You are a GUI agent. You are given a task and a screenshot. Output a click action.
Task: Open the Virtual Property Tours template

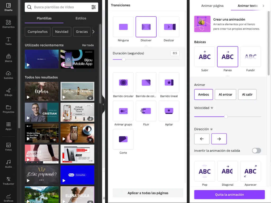[x=78, y=112]
